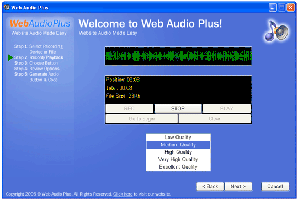Screen dimensions: 298x200
Task: Click the Web Audio Plus title bar icon
Action: coord(7,7)
